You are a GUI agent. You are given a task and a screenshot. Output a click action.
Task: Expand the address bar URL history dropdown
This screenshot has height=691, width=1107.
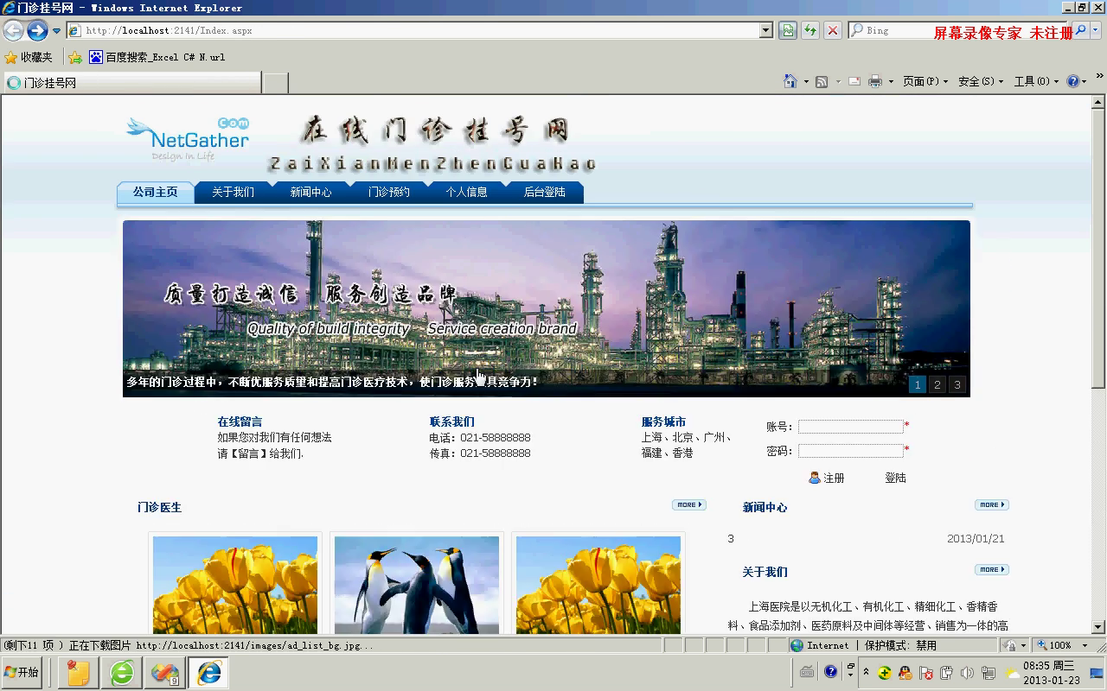tap(765, 30)
